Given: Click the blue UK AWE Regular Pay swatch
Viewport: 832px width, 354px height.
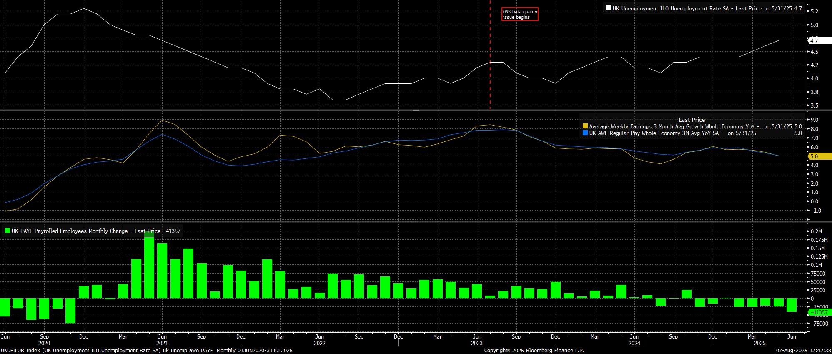Looking at the screenshot, I should tap(585, 133).
